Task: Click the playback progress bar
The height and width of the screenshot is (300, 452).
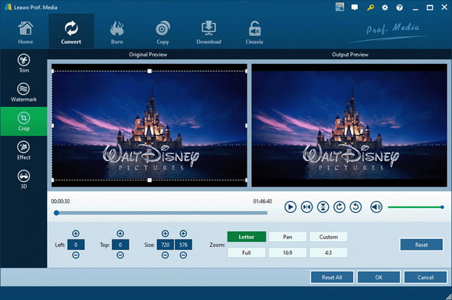Action: [x=161, y=213]
